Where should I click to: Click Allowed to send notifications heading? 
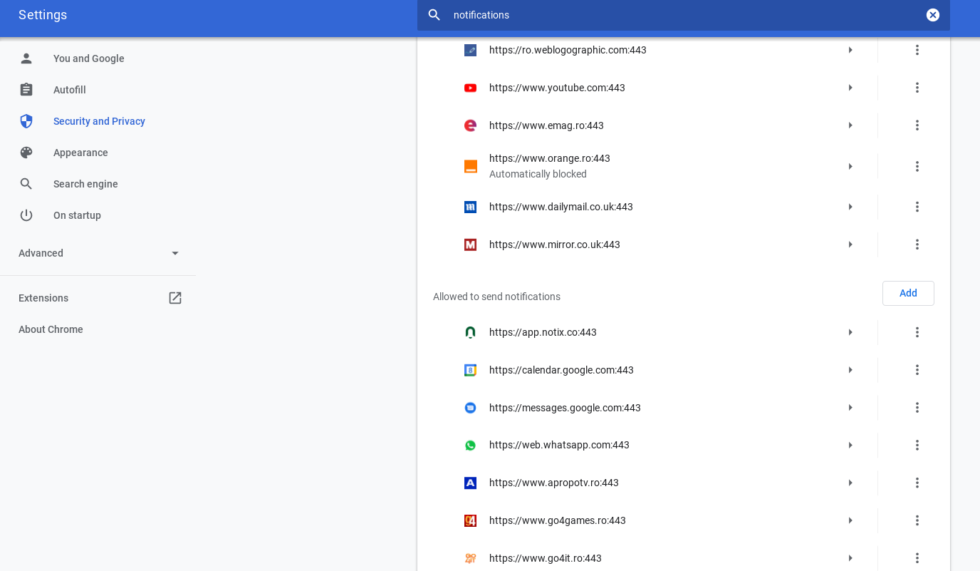click(496, 297)
